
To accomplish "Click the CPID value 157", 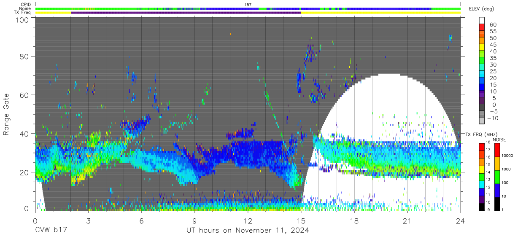I will coord(248,4).
